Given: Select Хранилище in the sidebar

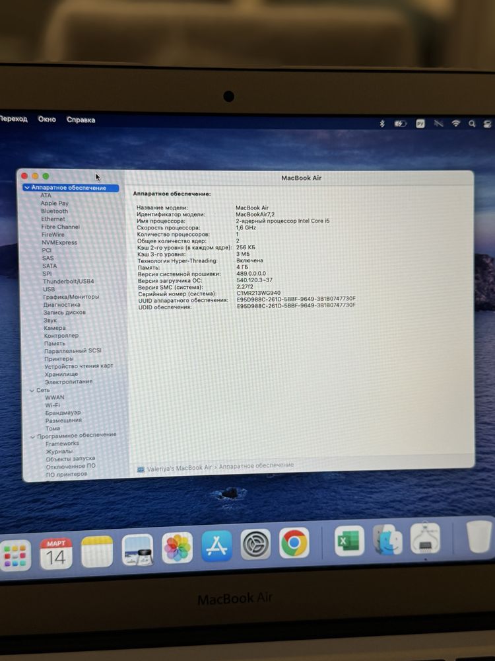Looking at the screenshot, I should (61, 374).
